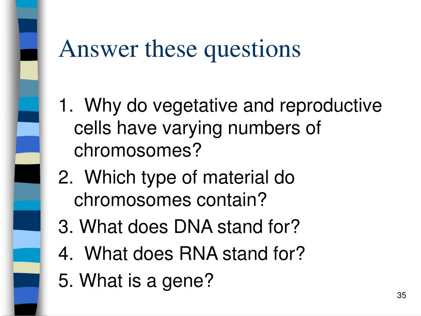Click the numeral 1. list marker

65,105
